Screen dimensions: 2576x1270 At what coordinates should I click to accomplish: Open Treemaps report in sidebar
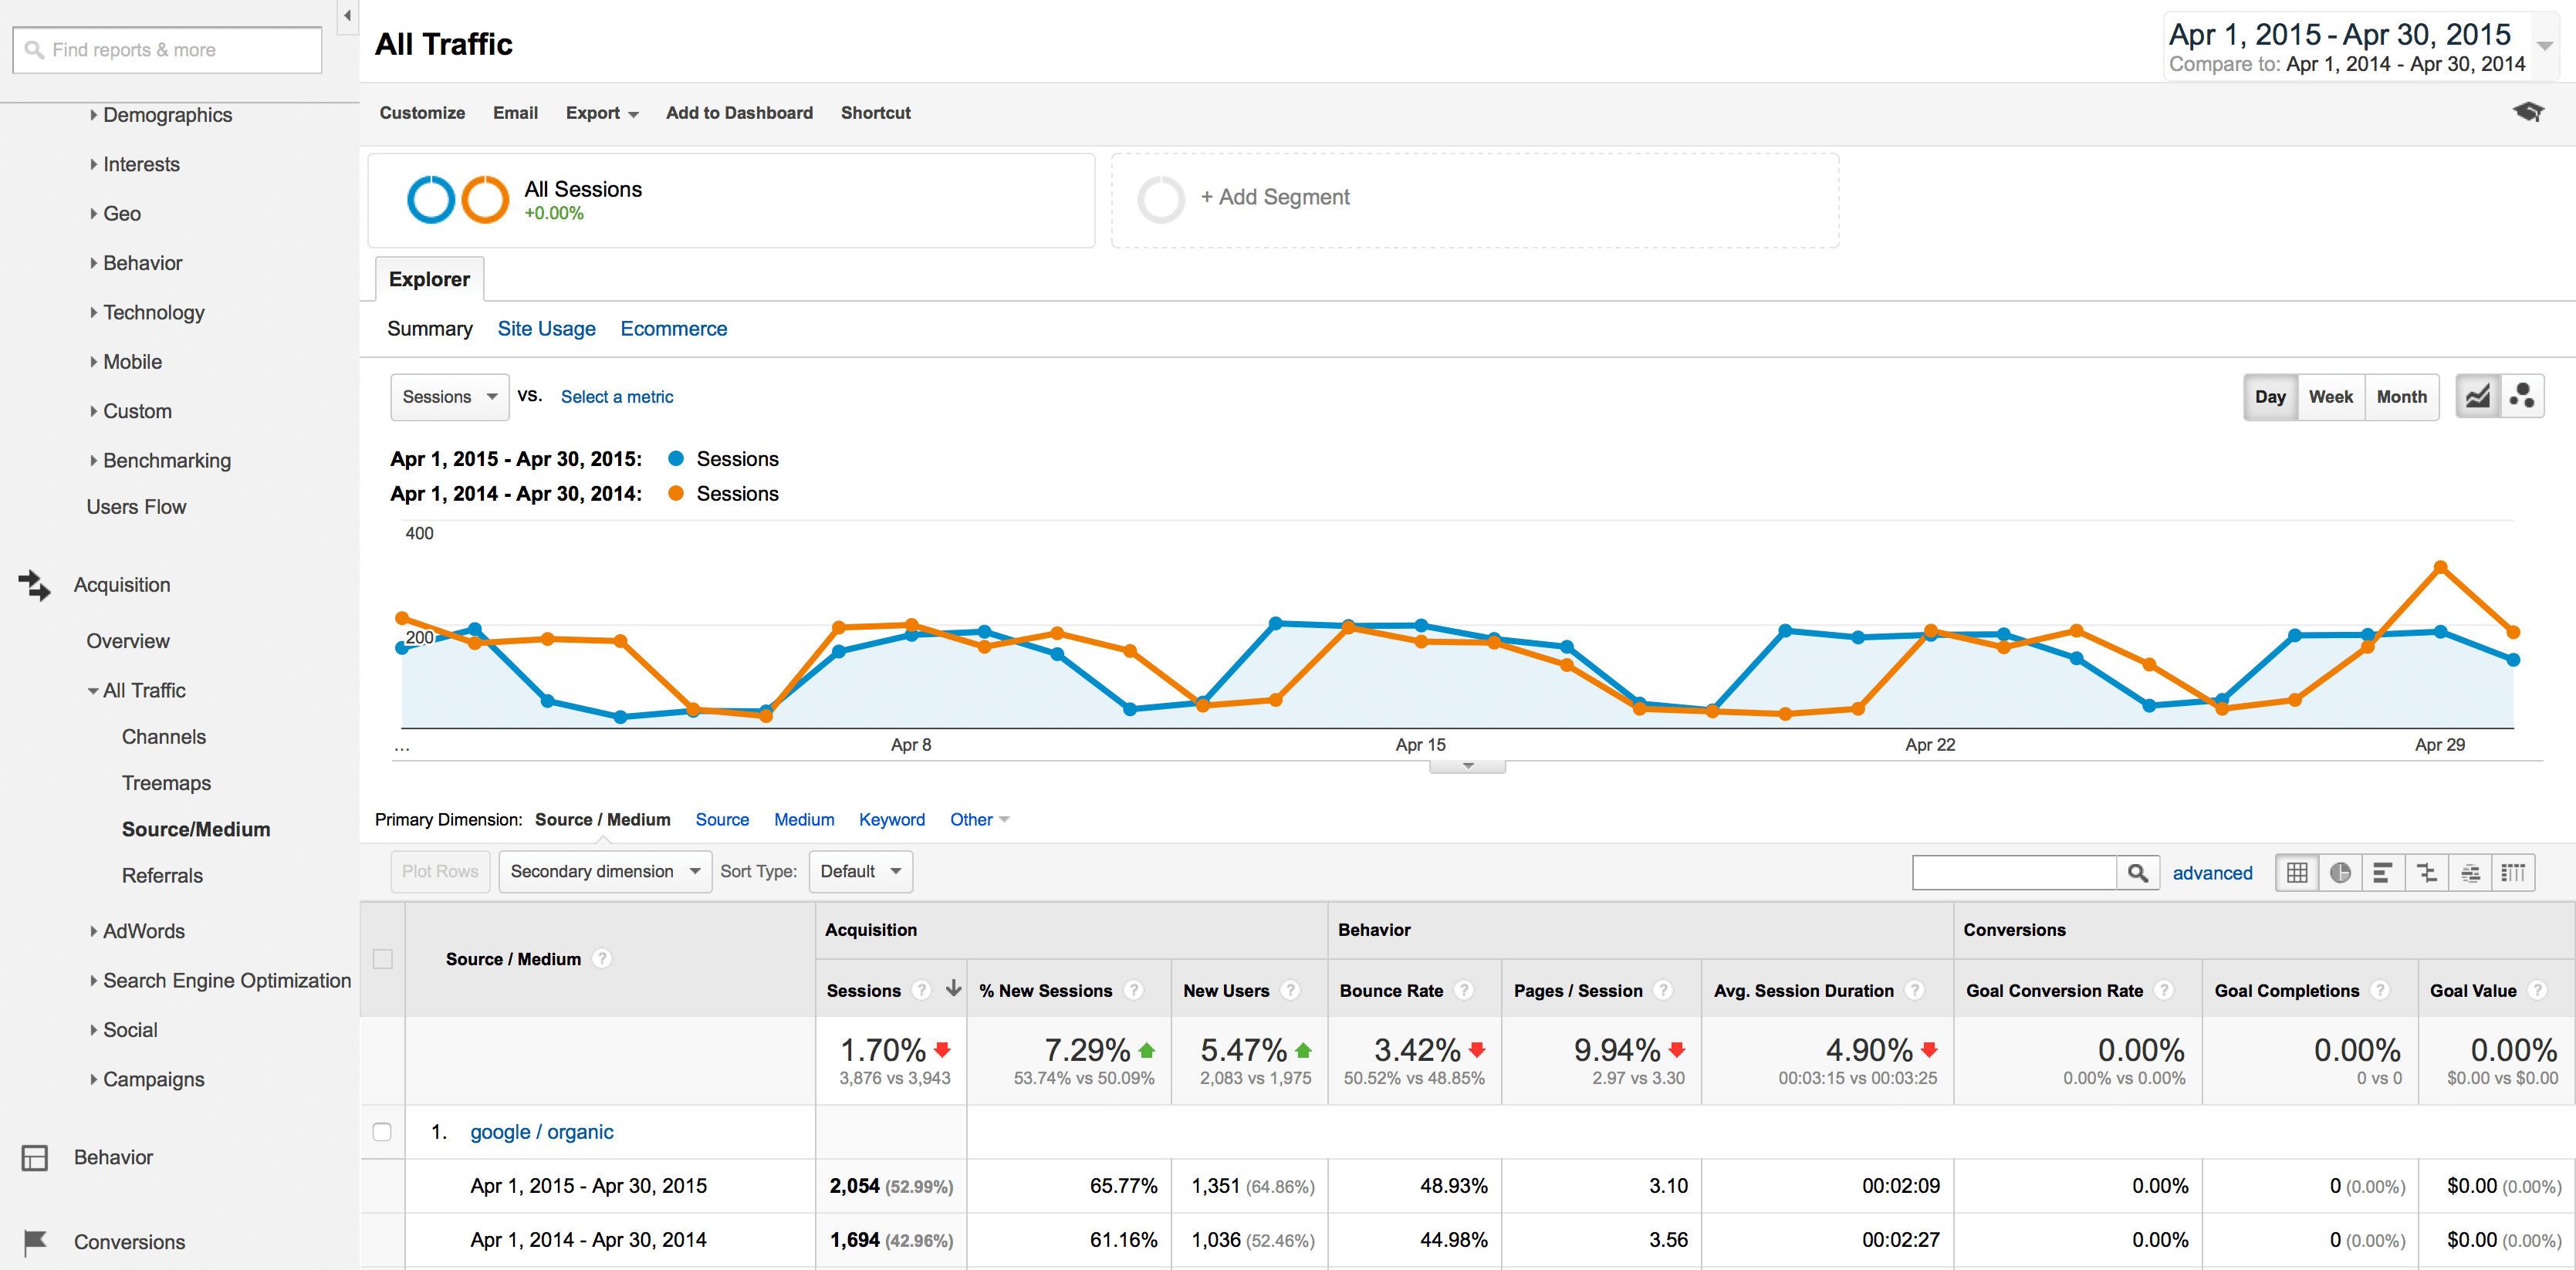(x=166, y=783)
